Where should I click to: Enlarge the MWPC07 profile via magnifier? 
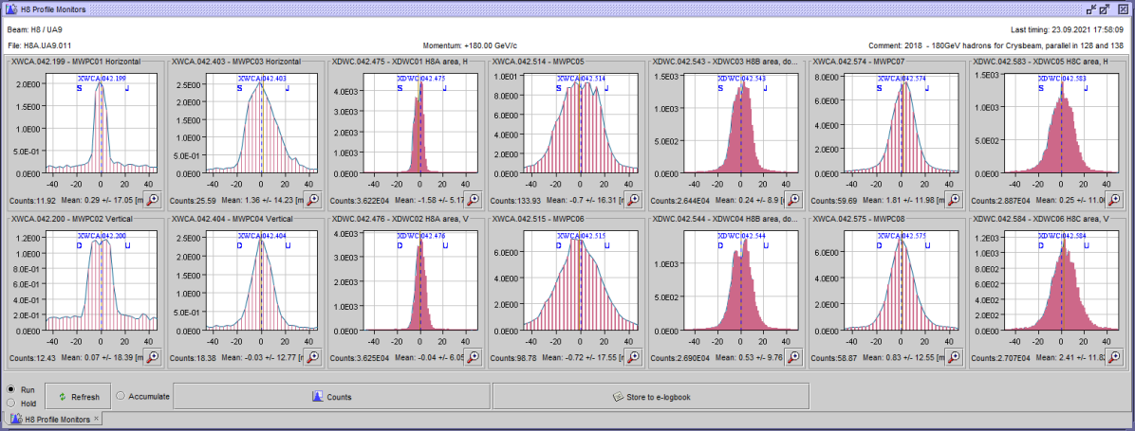pos(954,200)
